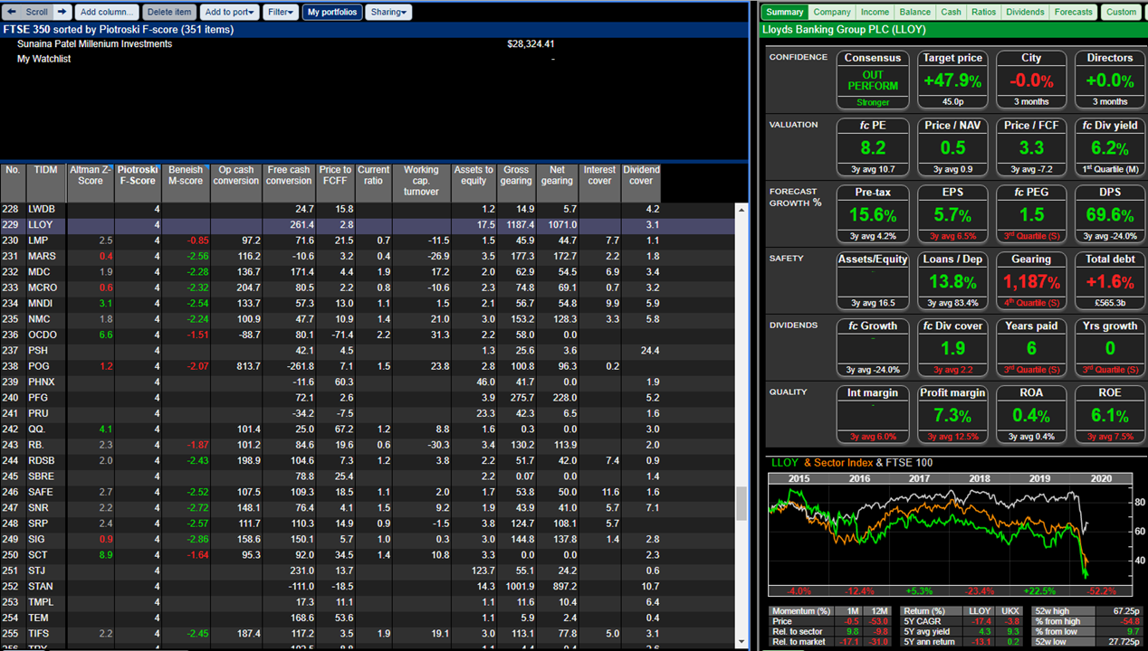The height and width of the screenshot is (651, 1148).
Task: Click the Years paid 6 card
Action: [x=1031, y=347]
